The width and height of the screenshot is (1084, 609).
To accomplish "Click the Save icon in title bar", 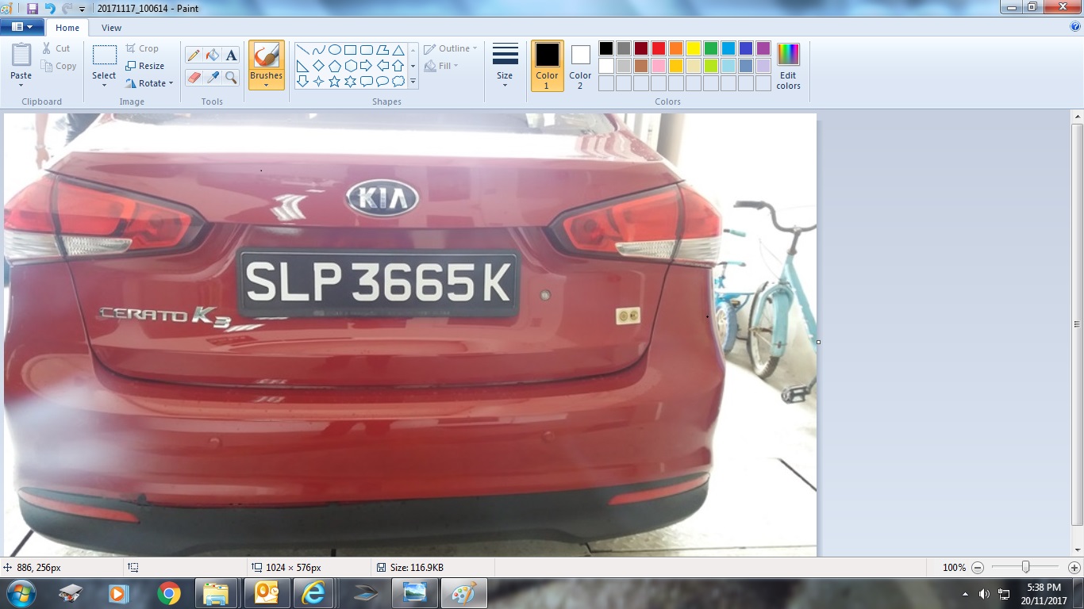I will coord(33,8).
